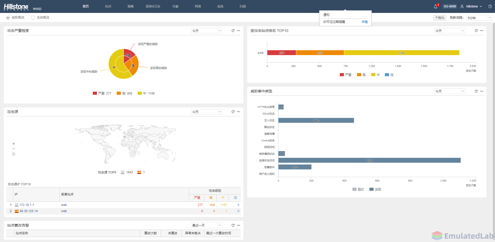The image size is (495, 242).
Task: Refresh the 站点篡改告警 panel
Action: pos(233,225)
